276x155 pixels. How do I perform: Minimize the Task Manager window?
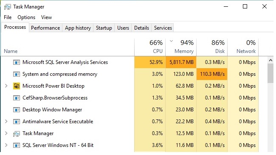(226, 7)
